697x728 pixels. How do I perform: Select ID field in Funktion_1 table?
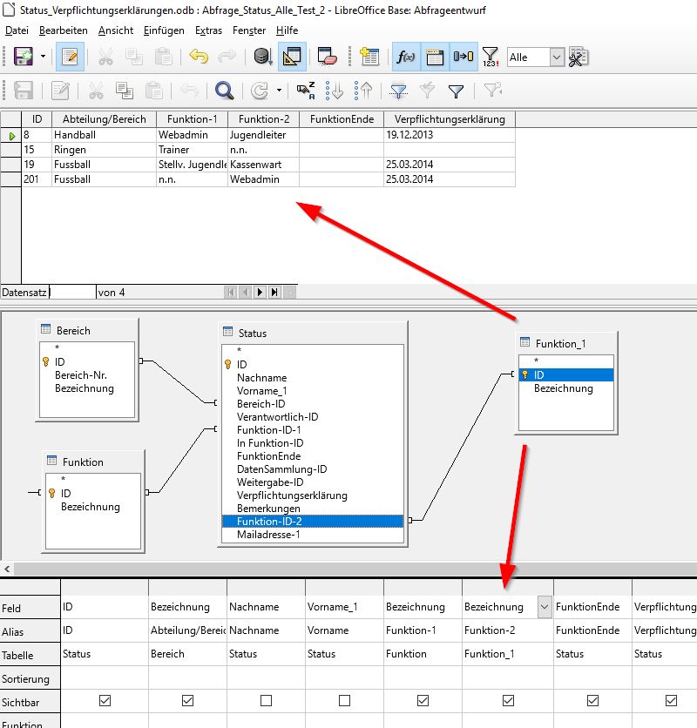point(566,374)
